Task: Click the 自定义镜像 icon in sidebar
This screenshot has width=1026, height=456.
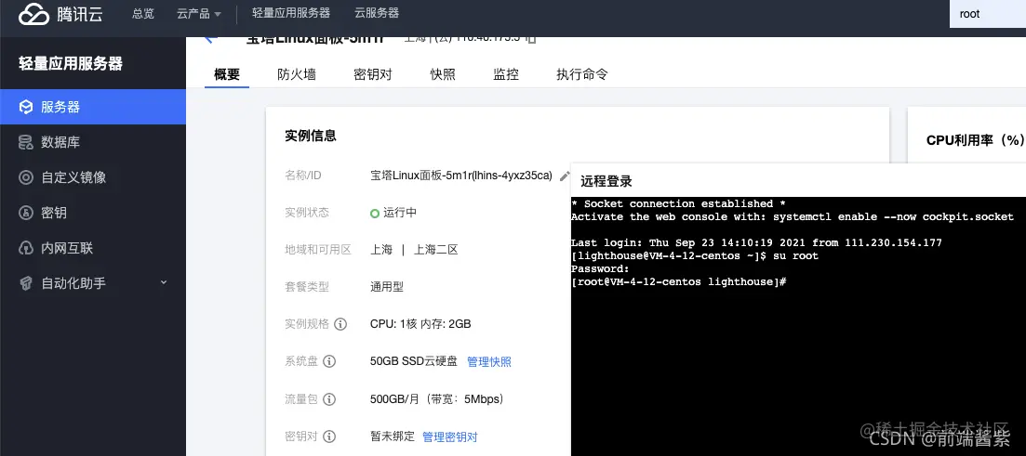Action: pos(25,177)
